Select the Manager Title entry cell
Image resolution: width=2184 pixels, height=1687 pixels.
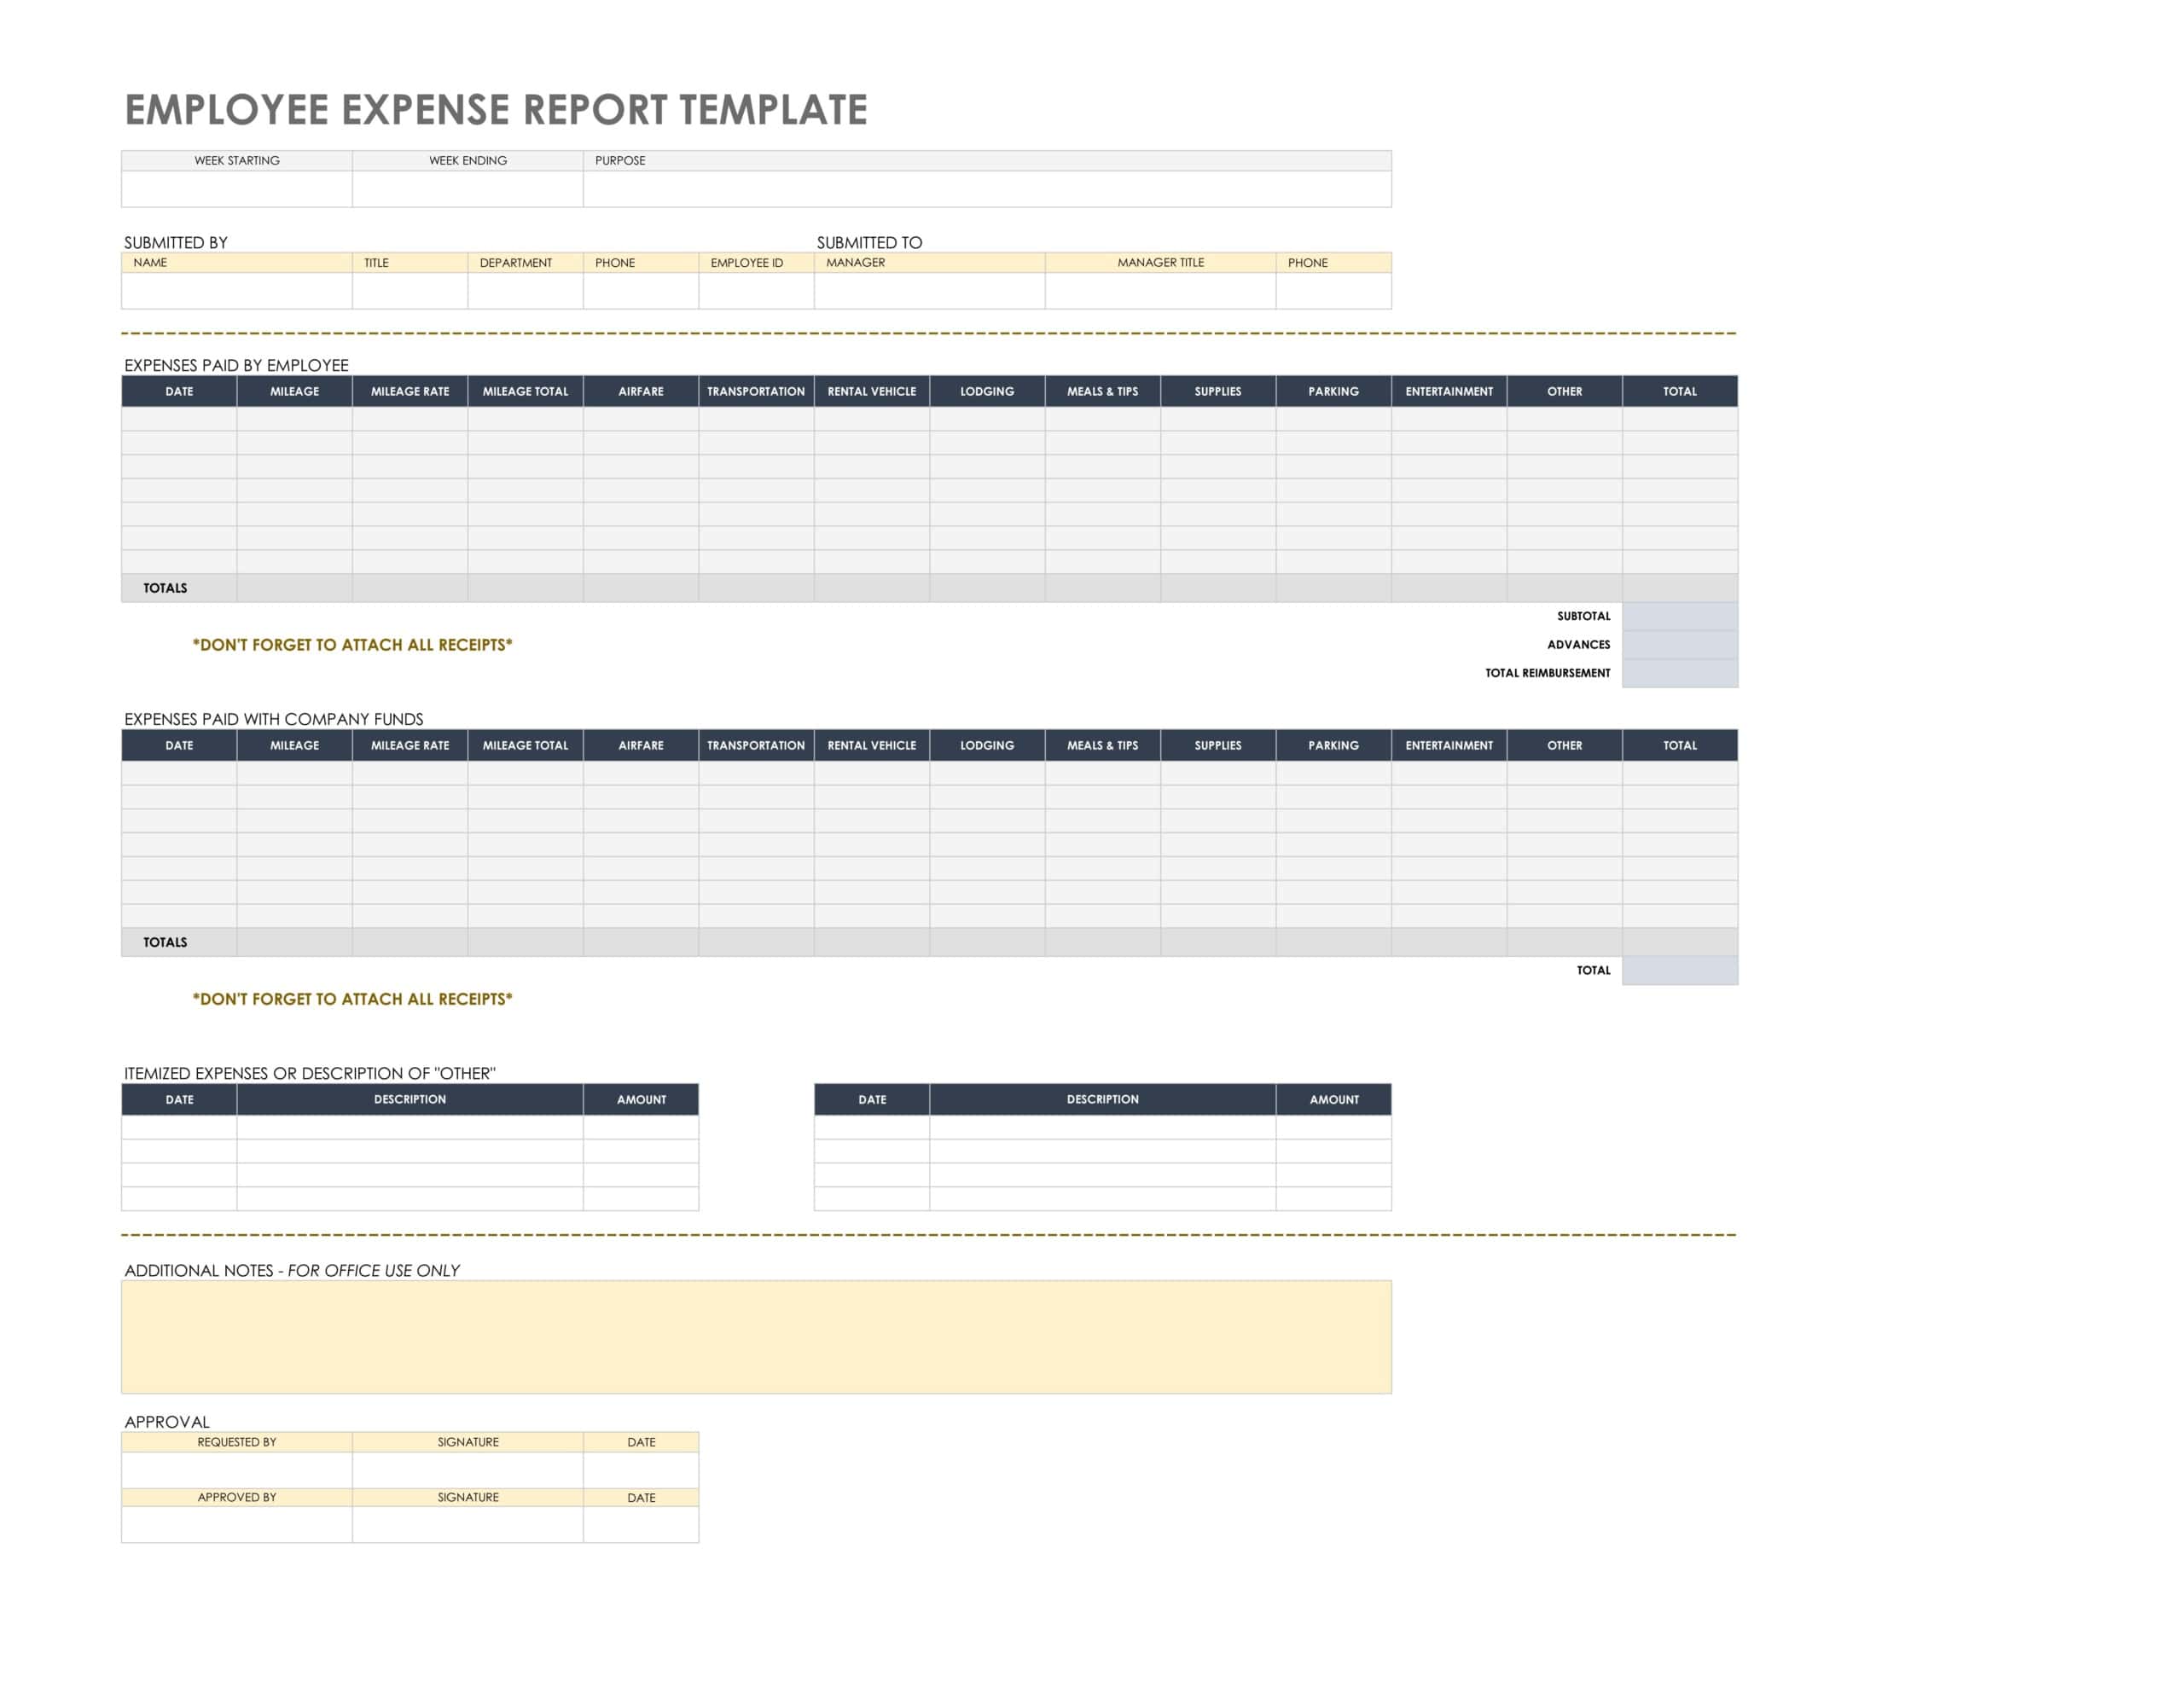pos(1161,291)
